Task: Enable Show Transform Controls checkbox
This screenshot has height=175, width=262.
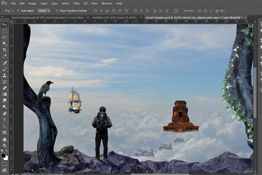Action: pos(57,10)
